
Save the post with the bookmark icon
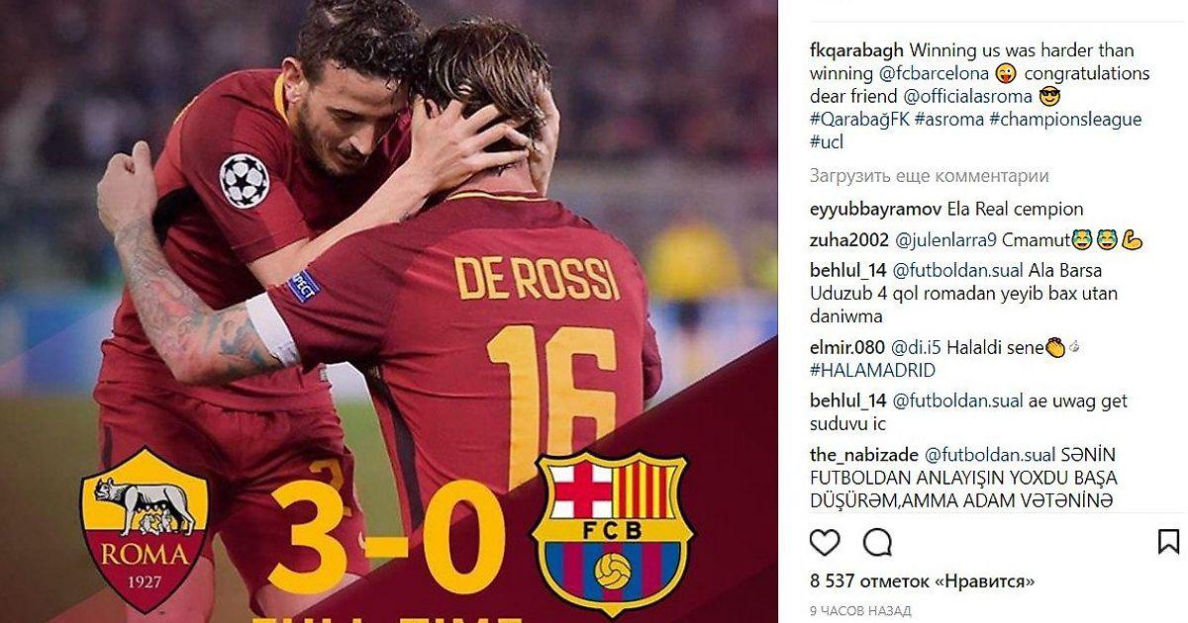pos(1168,542)
